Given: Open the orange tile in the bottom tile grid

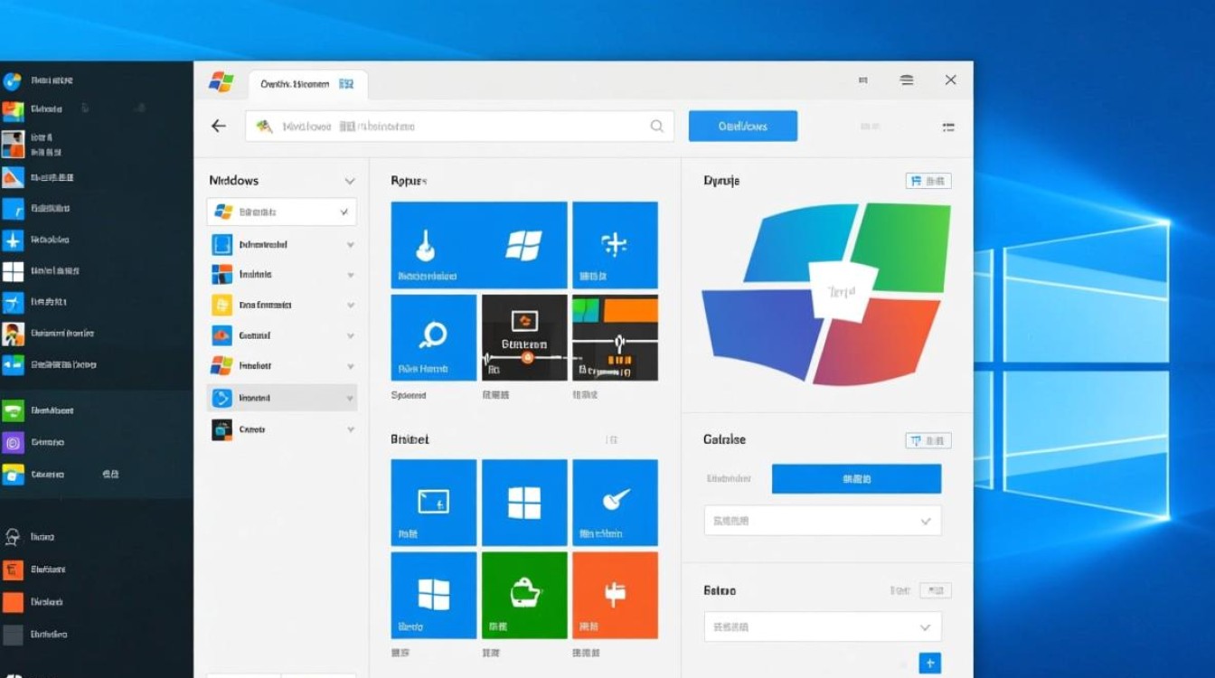Looking at the screenshot, I should pos(615,595).
